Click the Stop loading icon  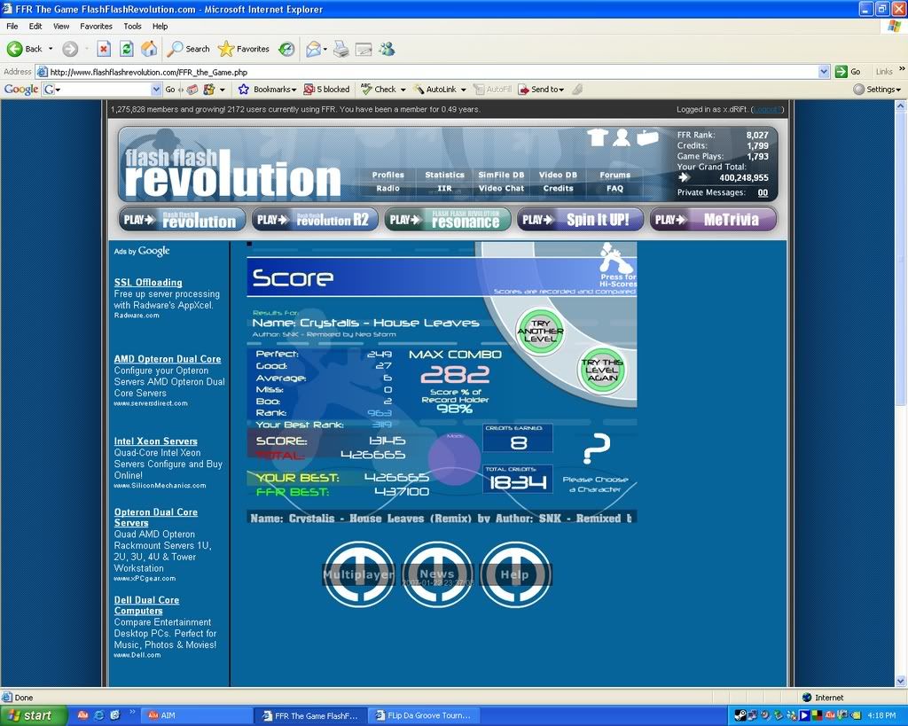(x=104, y=49)
